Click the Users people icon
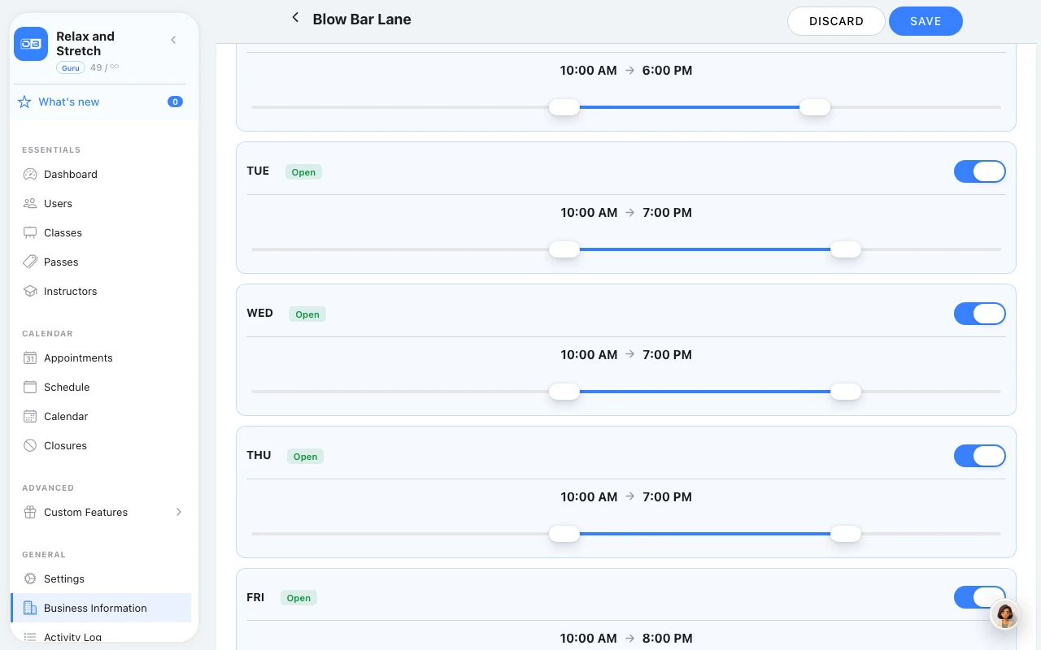The height and width of the screenshot is (650, 1041). [x=30, y=203]
